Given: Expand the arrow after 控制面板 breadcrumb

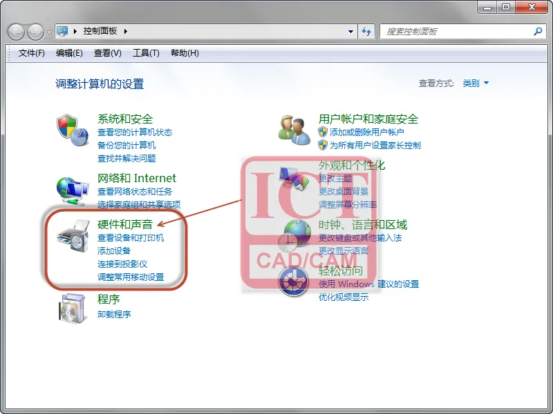Looking at the screenshot, I should click(126, 31).
